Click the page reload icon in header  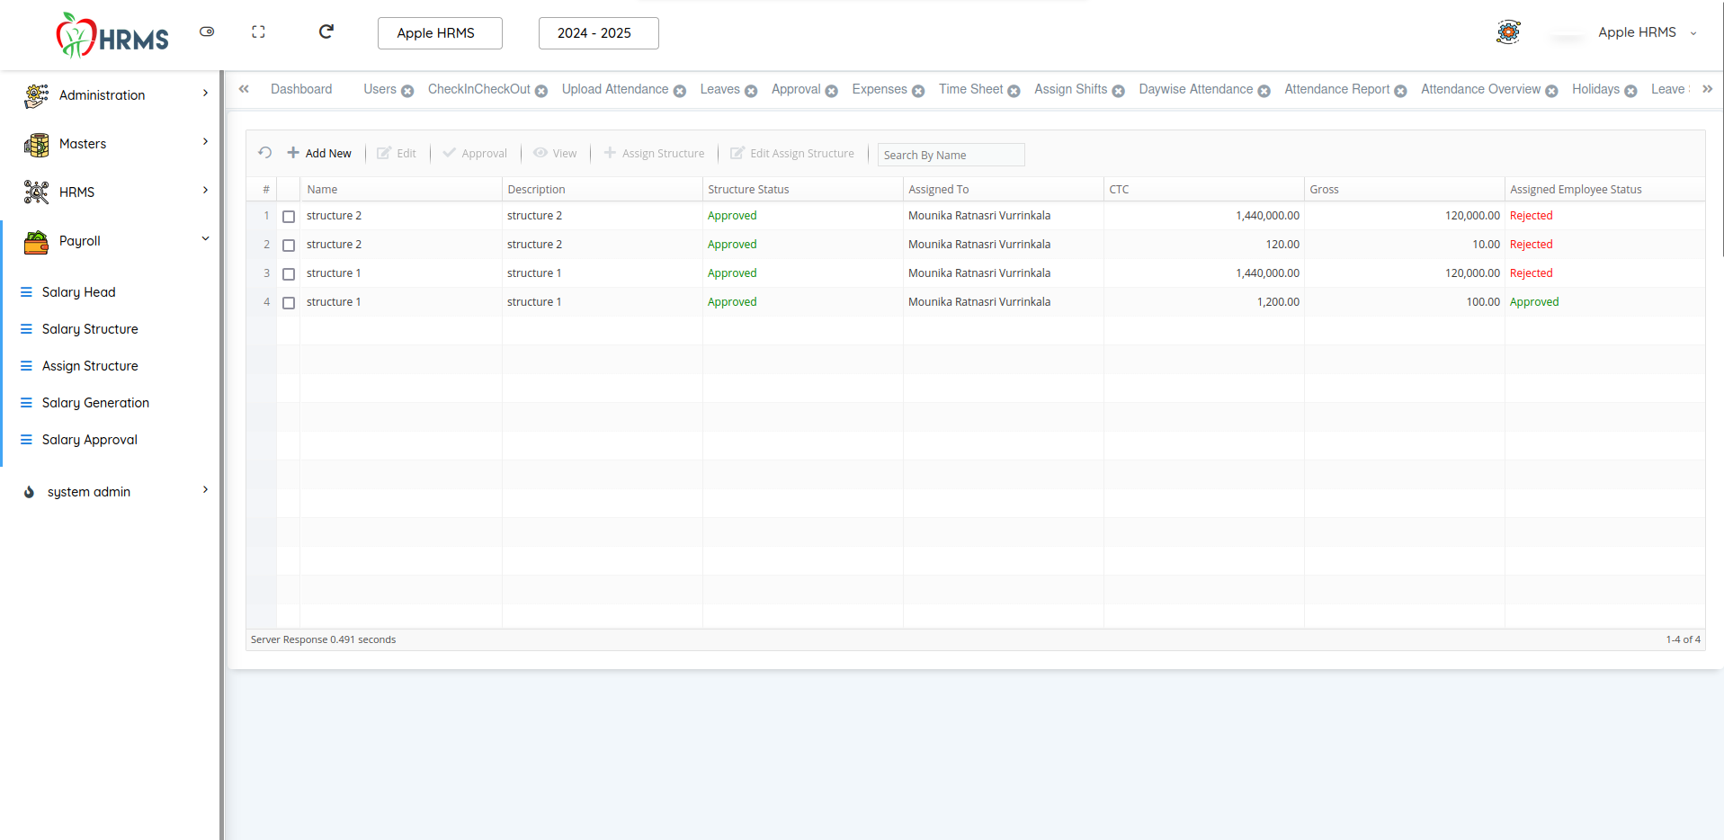click(326, 31)
